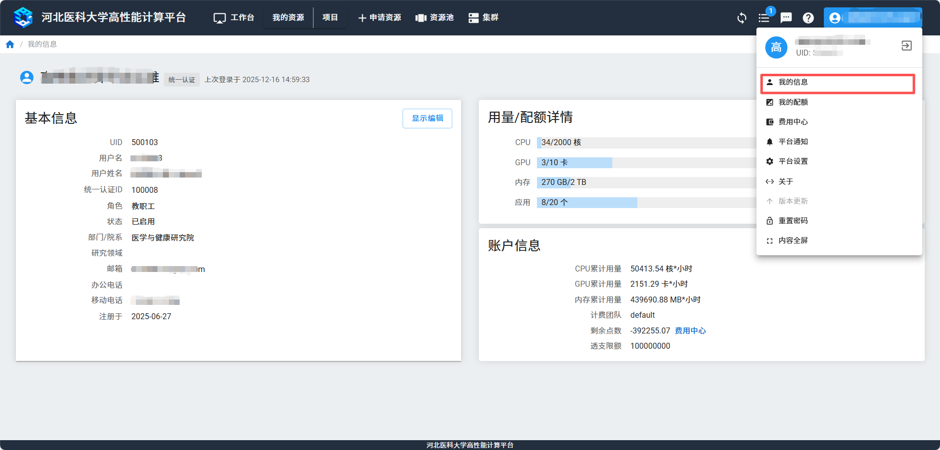
Task: Click the 统一认证 tag badge
Action: (x=182, y=80)
